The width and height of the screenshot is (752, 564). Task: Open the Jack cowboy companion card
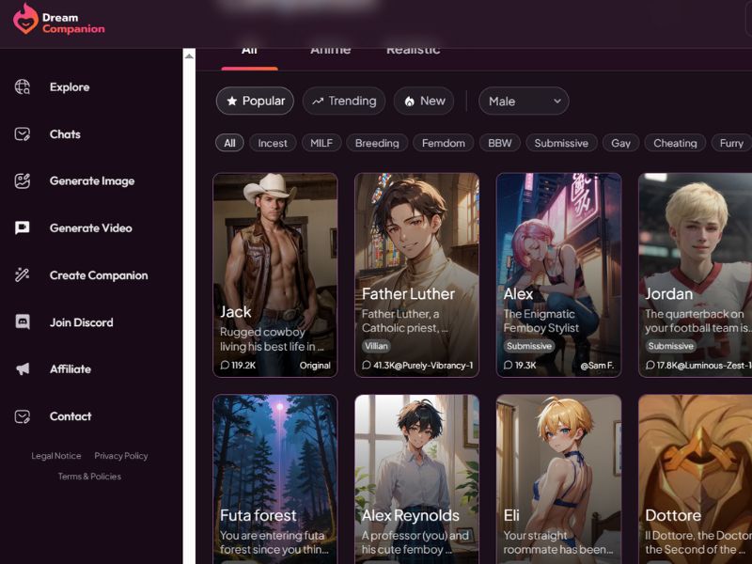click(275, 274)
